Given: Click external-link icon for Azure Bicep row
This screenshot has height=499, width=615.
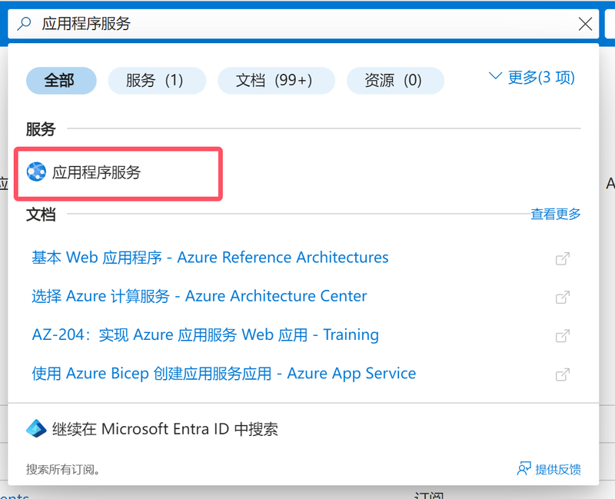Looking at the screenshot, I should 563,374.
